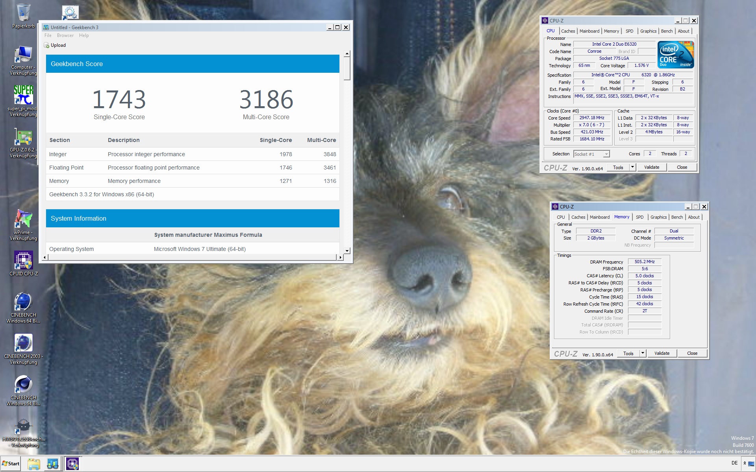Viewport: 756px width, 472px height.
Task: Click Validate in the Memory CPU-Z window
Action: pyautogui.click(x=662, y=353)
